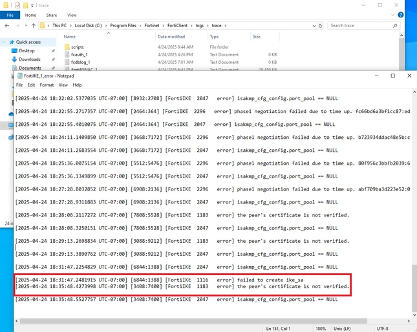Click the search magnifier icon
417x332 pixels.
coord(395,25)
